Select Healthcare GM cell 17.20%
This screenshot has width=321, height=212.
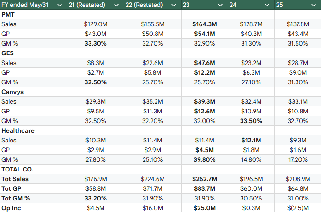(298, 159)
